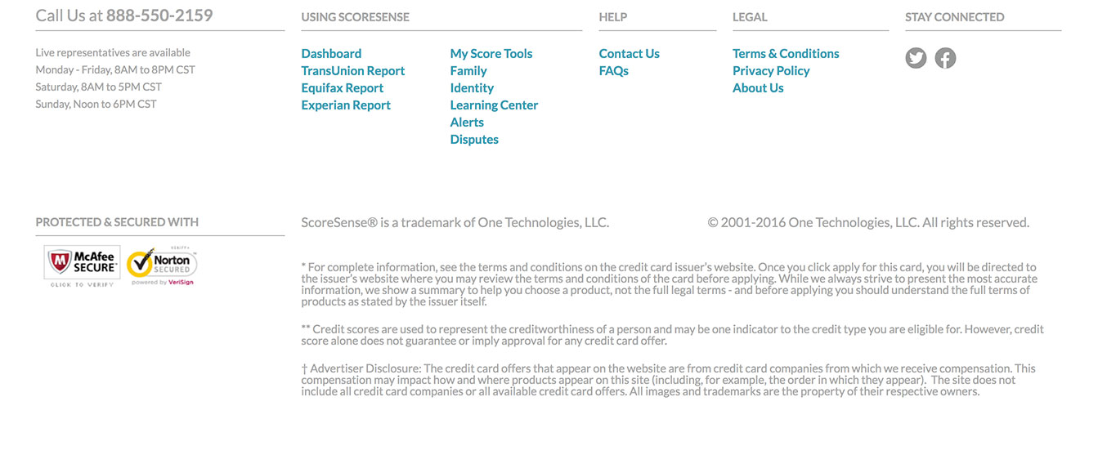Go to the Disputes link
Viewport: 1098px width, 464px height.
(x=474, y=140)
